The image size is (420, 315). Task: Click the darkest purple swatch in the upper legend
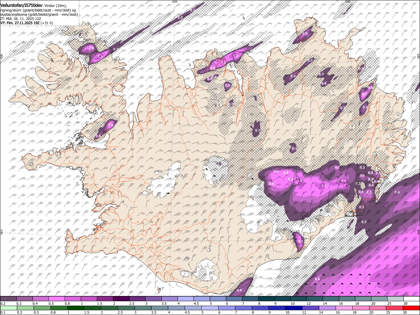(121, 299)
